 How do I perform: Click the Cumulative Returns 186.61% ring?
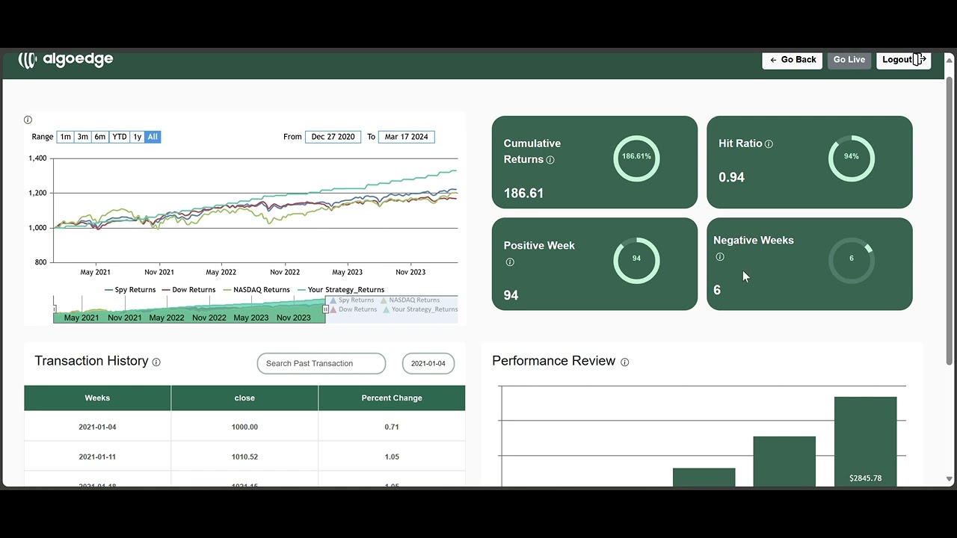click(x=636, y=157)
